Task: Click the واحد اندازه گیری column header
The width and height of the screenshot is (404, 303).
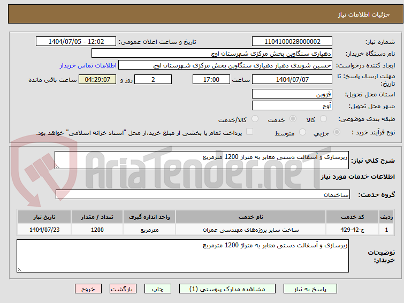Action: pos(149,217)
